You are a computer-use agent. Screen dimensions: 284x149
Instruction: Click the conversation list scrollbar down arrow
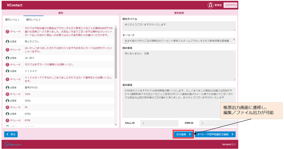pos(116,124)
